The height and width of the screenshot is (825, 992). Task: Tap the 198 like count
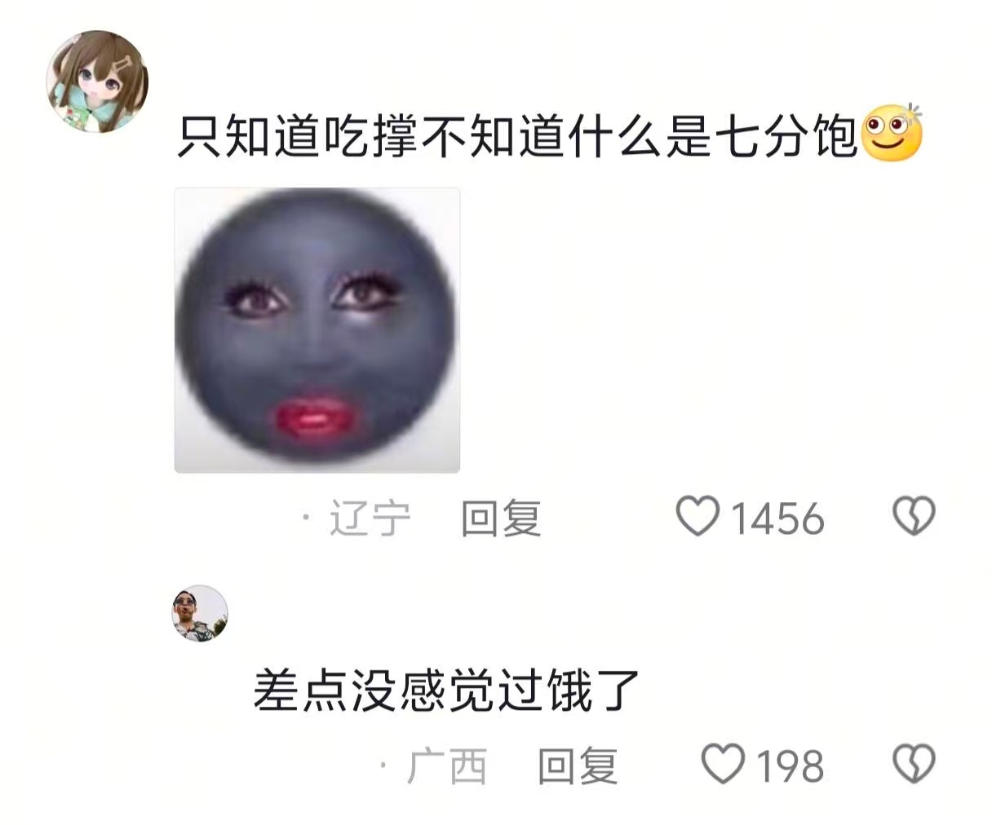tap(790, 767)
